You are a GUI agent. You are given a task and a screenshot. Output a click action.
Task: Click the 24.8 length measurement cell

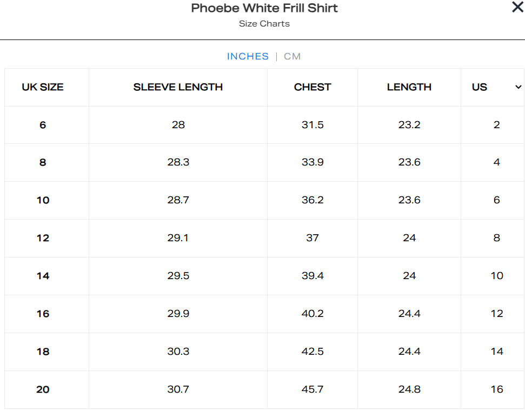(409, 389)
